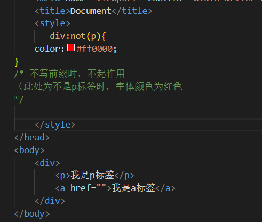Click the closing head tag

tap(32, 138)
